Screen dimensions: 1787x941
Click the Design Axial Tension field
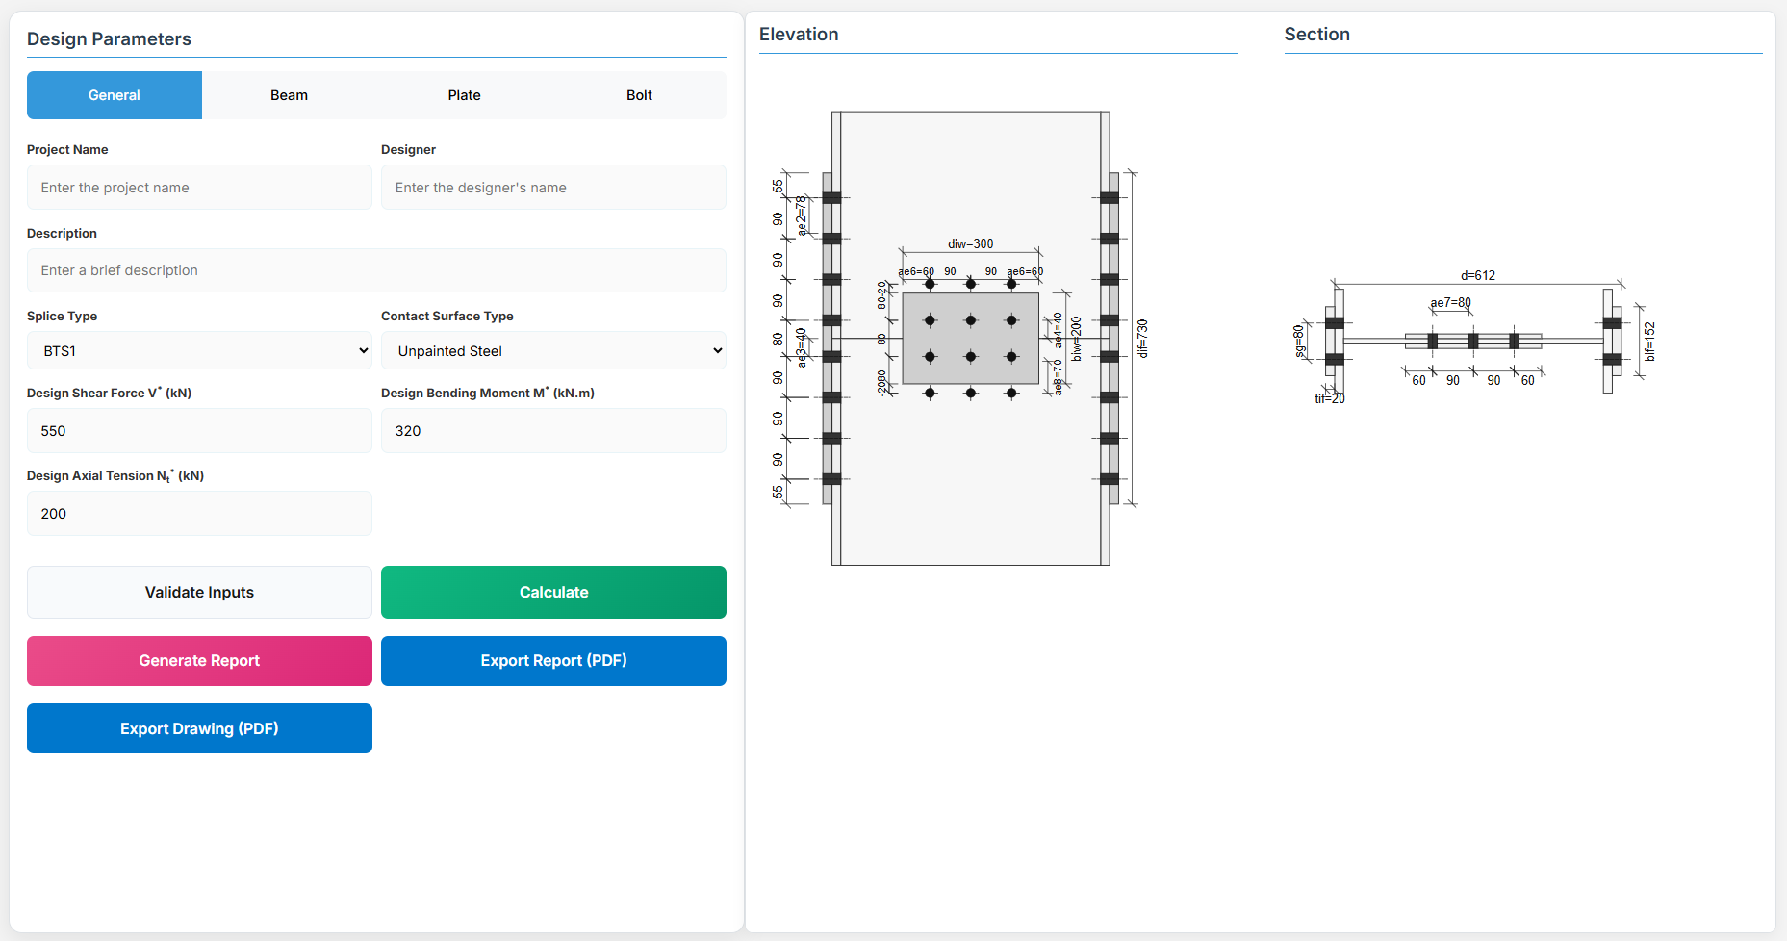[199, 514]
